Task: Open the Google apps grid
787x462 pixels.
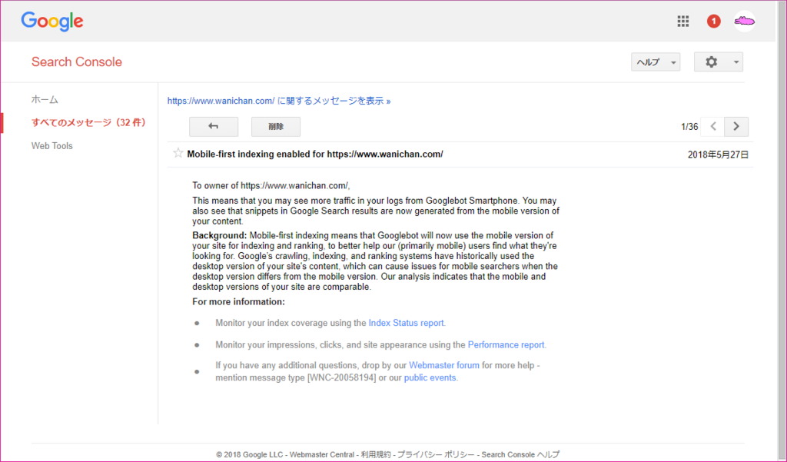Action: click(x=682, y=21)
